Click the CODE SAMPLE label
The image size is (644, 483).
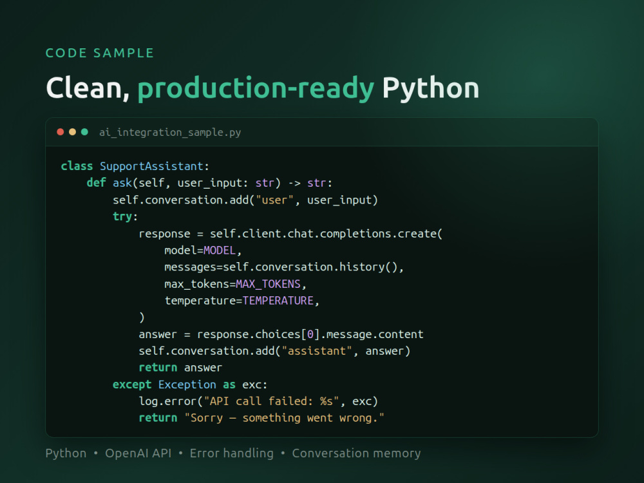click(100, 53)
